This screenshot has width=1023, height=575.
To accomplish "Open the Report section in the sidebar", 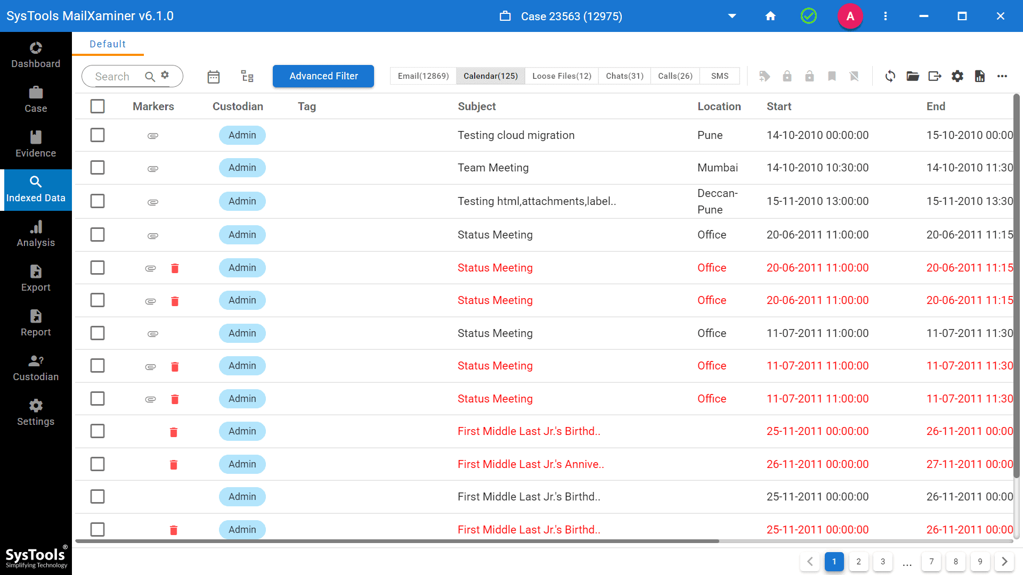I will (36, 324).
